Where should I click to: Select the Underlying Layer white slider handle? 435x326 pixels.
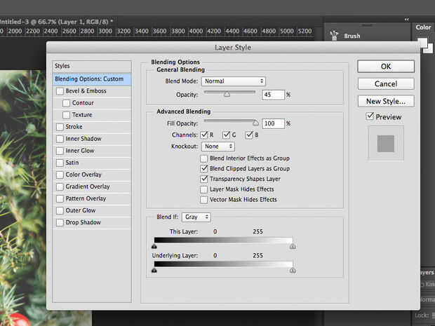click(x=293, y=270)
